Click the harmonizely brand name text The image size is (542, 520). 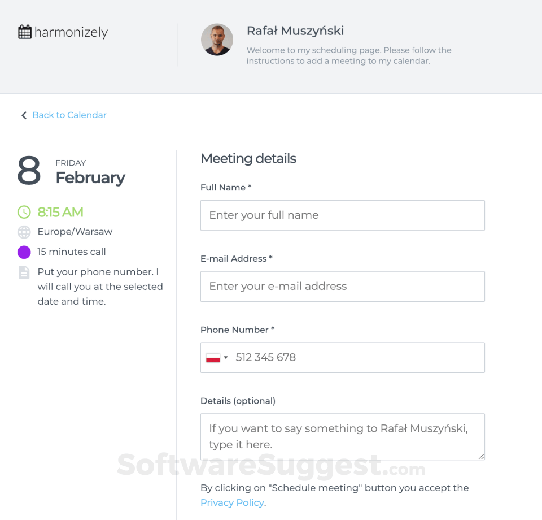point(71,32)
